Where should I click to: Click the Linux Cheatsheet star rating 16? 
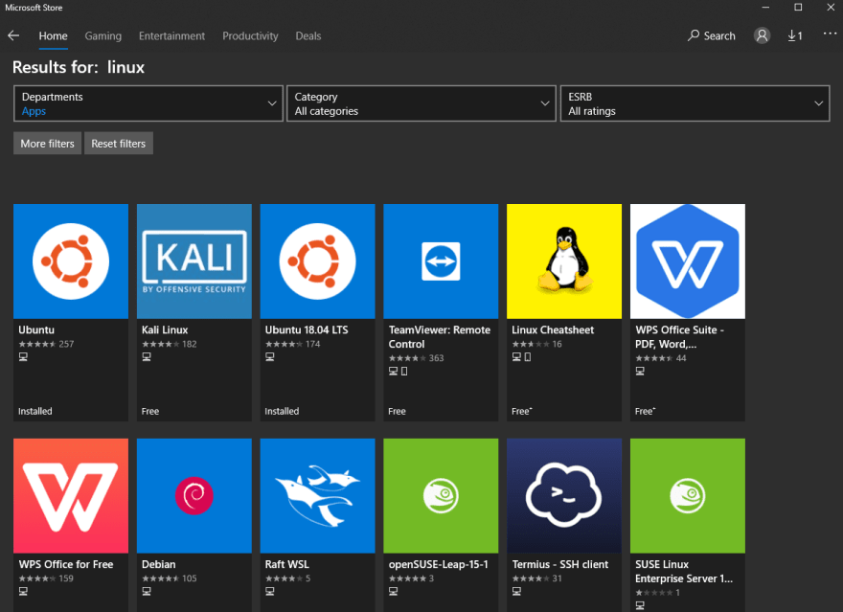click(x=536, y=344)
